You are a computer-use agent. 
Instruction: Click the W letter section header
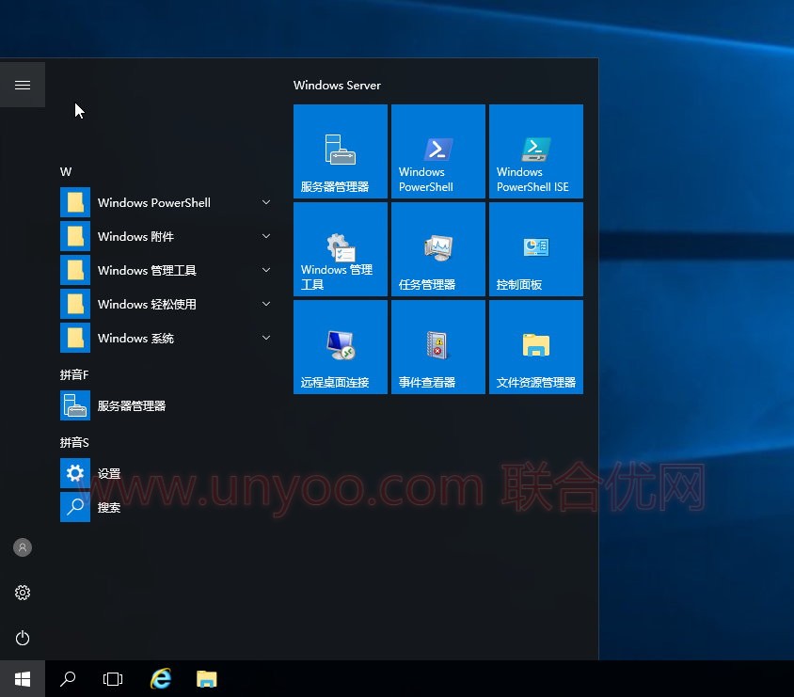click(66, 171)
